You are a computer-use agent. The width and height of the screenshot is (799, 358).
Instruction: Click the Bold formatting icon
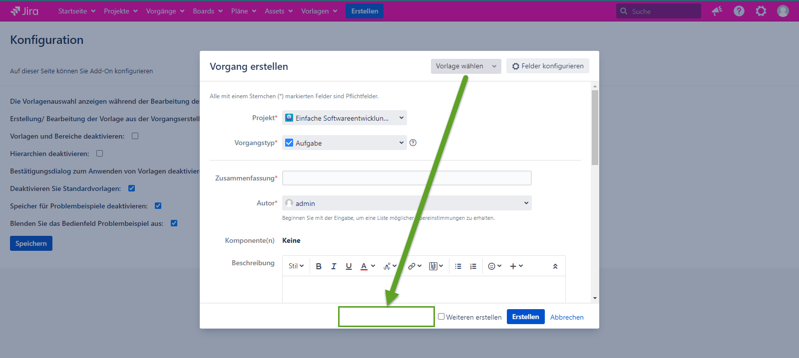coord(319,266)
